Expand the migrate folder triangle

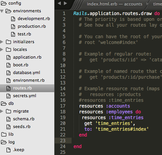point(2,111)
